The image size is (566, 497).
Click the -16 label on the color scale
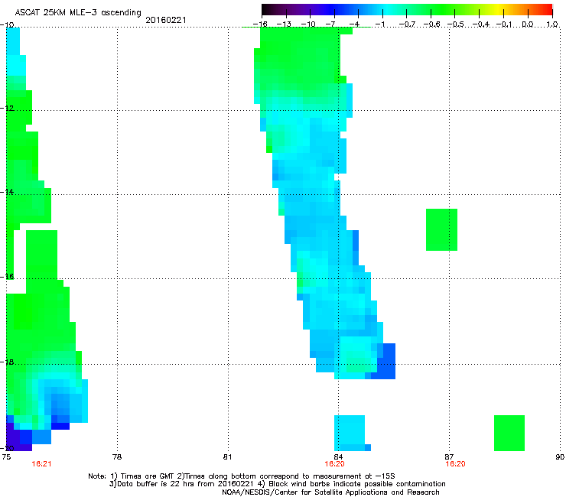[260, 24]
